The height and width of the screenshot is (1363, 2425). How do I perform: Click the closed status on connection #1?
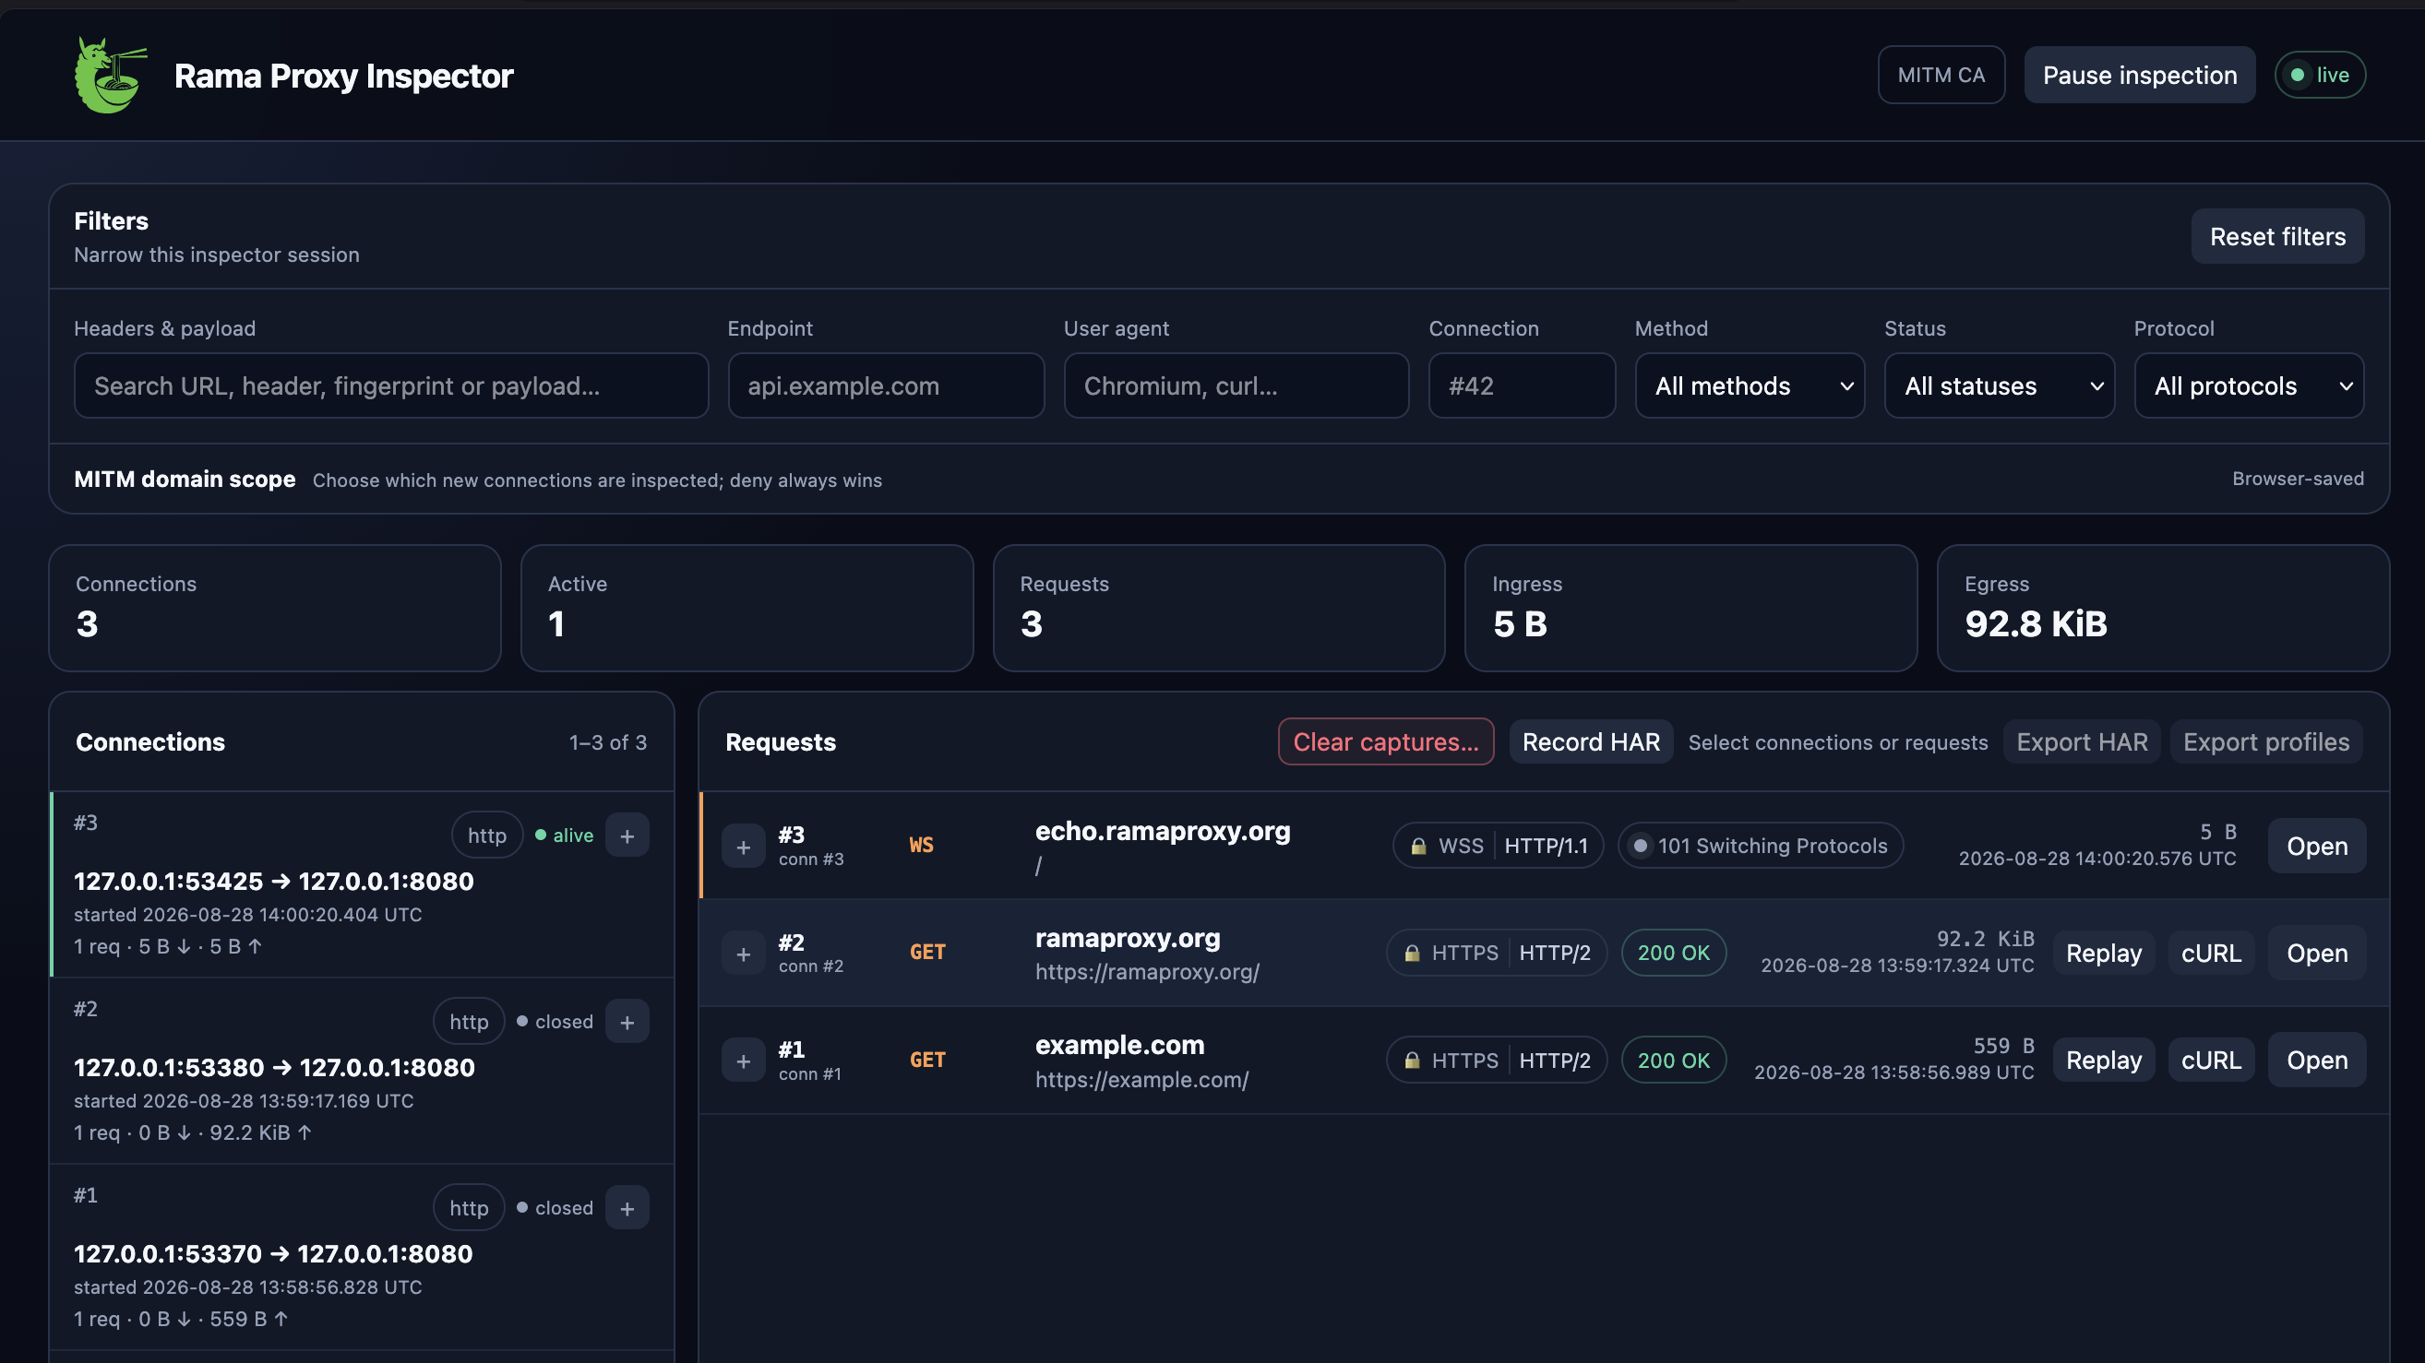(x=555, y=1208)
